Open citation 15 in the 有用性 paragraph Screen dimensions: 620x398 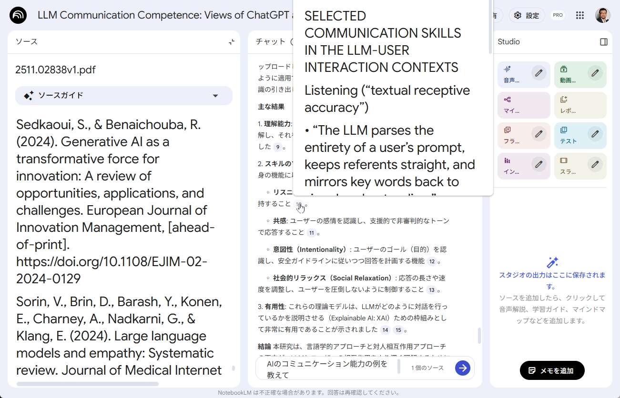coord(398,330)
